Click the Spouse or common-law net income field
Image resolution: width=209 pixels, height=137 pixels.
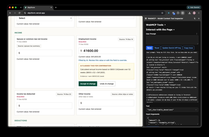point(44,53)
